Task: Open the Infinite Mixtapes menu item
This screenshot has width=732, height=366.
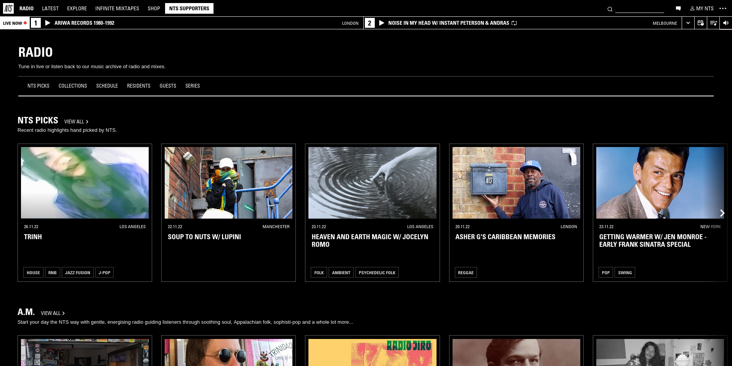Action: point(117,8)
